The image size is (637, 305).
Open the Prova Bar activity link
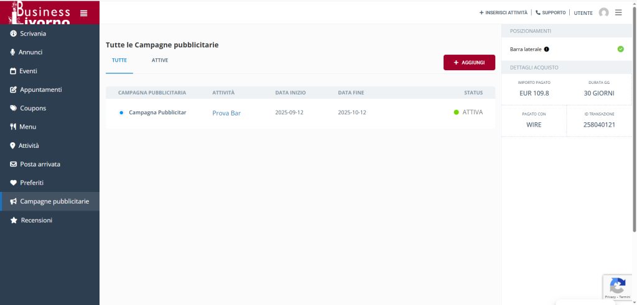click(x=226, y=113)
